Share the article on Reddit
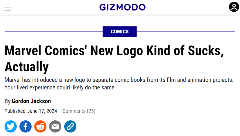The height and width of the screenshot is (136, 240). 40,126
